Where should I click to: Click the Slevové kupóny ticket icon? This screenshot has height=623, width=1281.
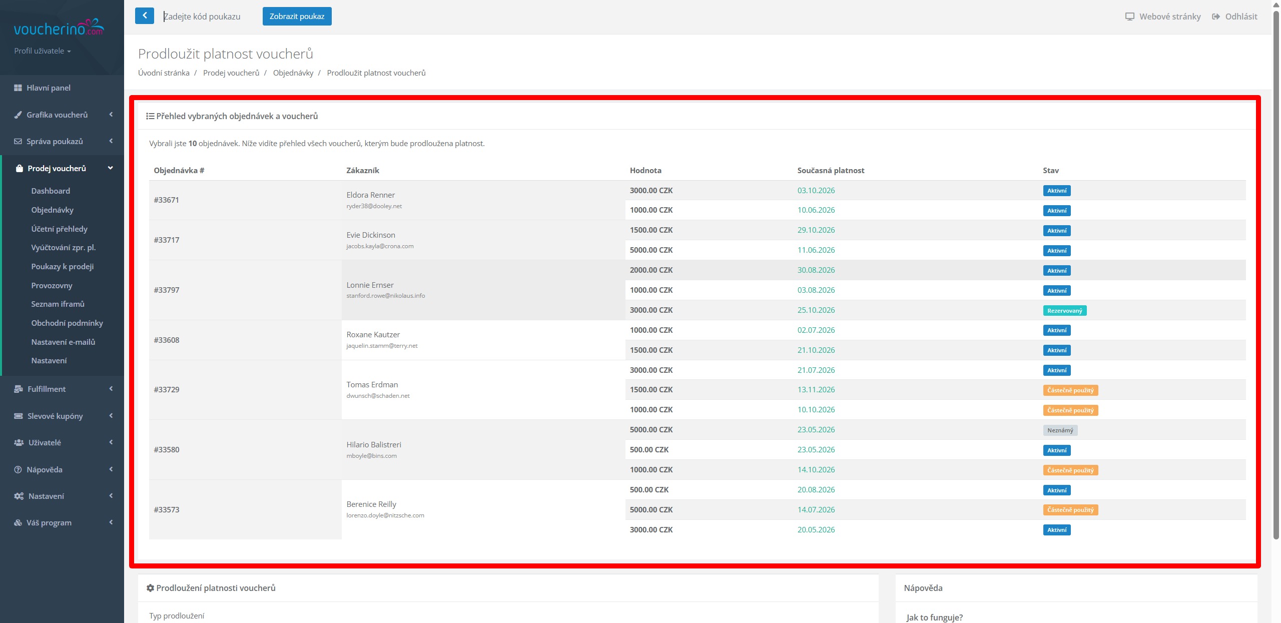19,416
